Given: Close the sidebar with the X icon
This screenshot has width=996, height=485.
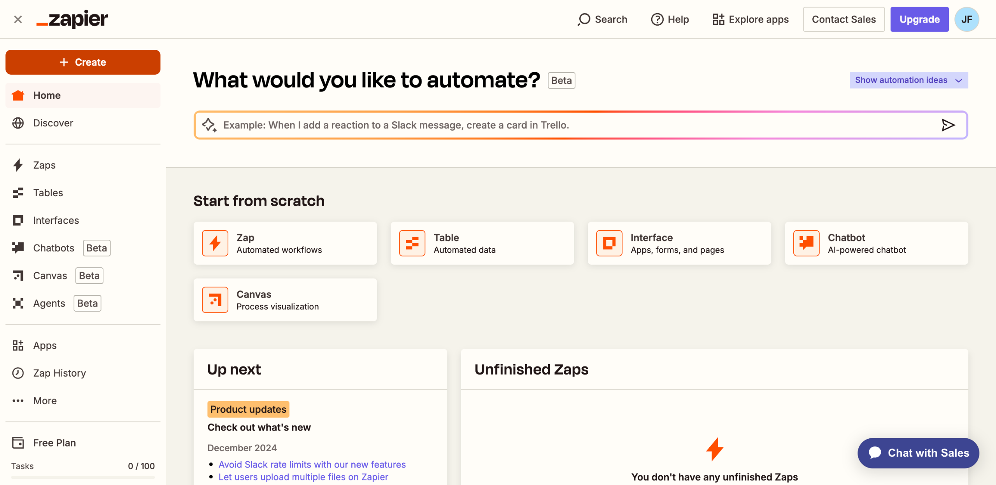Looking at the screenshot, I should (x=18, y=19).
